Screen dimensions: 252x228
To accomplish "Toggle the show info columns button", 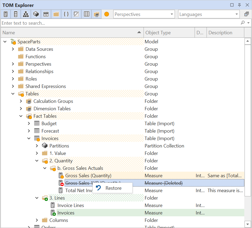I will point(86,14).
